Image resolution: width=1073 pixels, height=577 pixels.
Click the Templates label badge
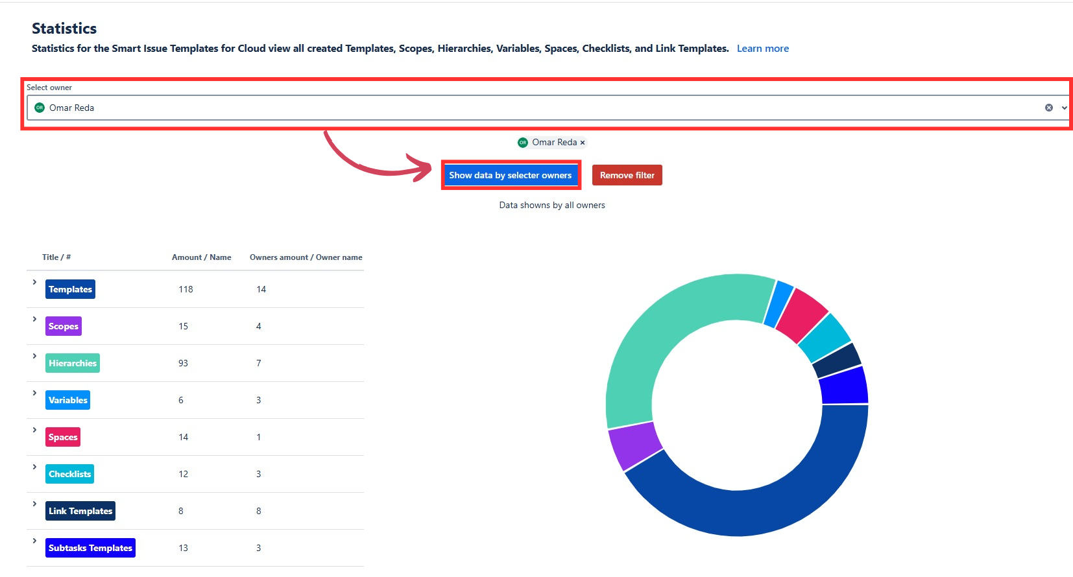(70, 289)
